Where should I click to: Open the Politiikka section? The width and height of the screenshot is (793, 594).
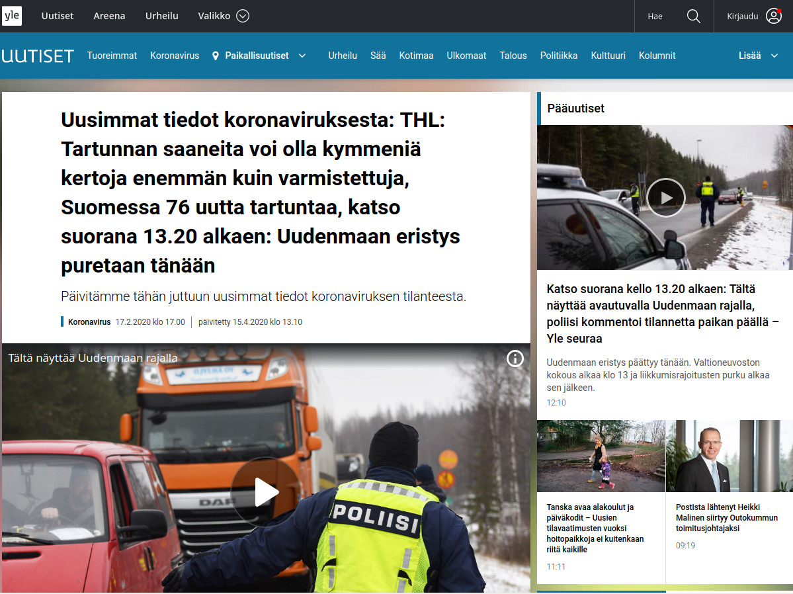558,56
